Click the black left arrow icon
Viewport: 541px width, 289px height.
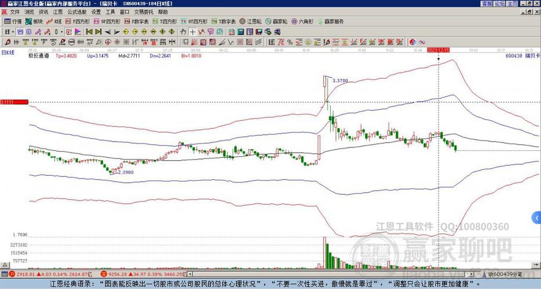tap(108, 32)
